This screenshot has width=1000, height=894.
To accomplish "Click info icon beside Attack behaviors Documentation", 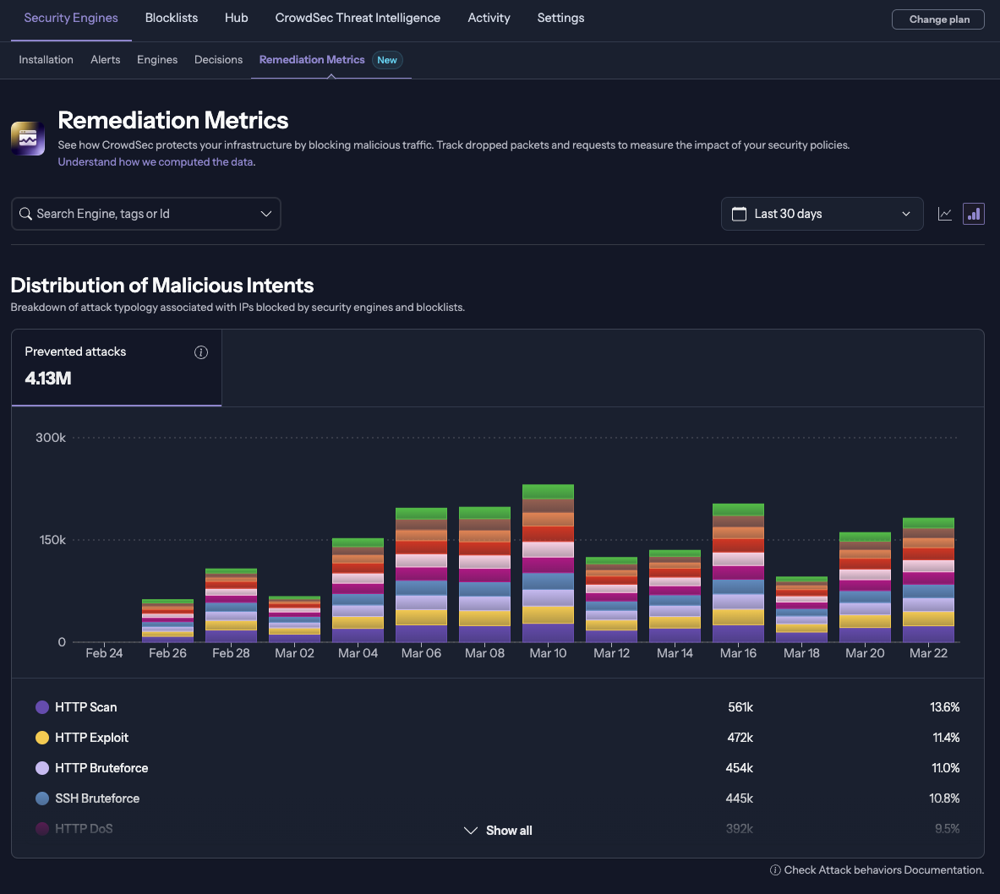I will (775, 870).
